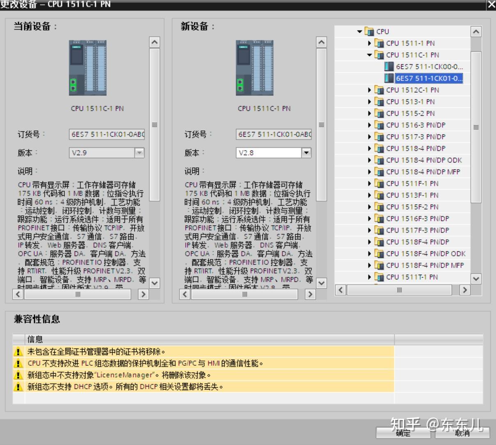The width and height of the screenshot is (496, 445).
Task: Expand CPU 1517-3 PN/DP node
Action: 370,137
